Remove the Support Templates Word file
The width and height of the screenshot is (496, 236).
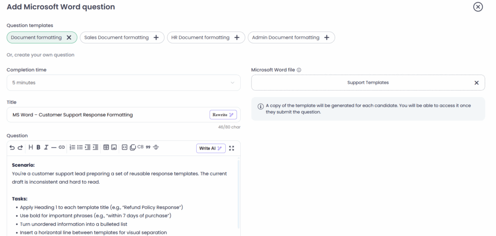point(477,83)
